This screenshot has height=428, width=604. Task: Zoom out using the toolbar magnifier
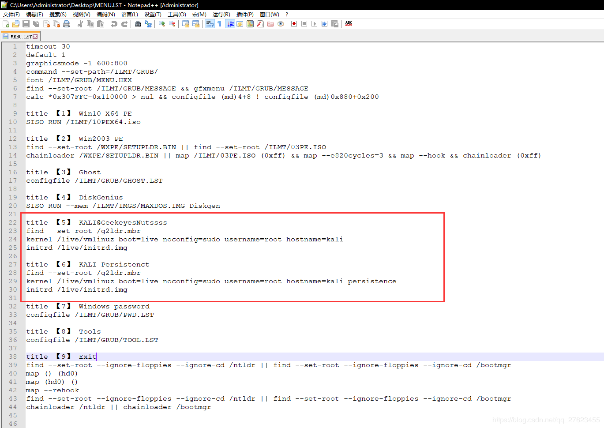click(172, 24)
